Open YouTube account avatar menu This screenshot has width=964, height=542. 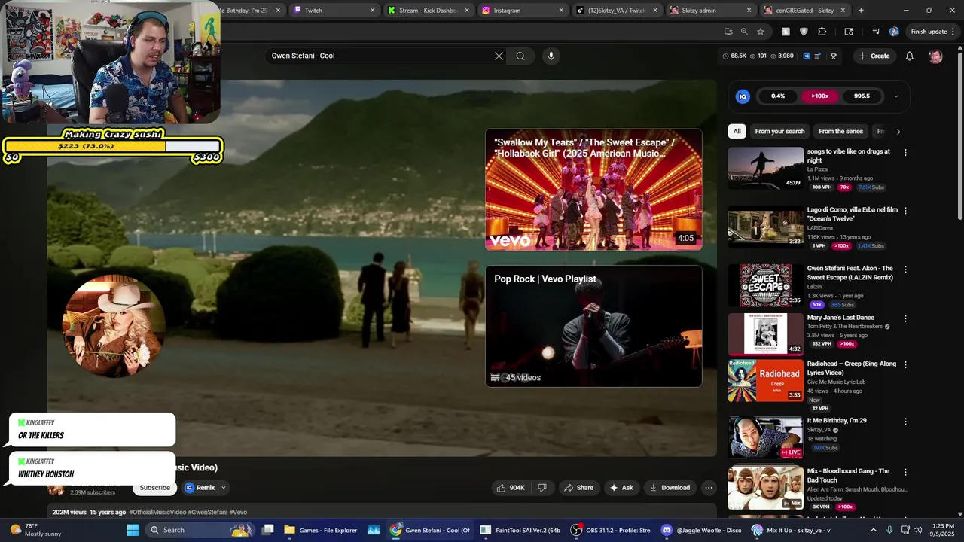click(x=935, y=56)
